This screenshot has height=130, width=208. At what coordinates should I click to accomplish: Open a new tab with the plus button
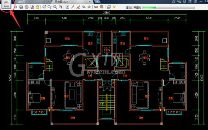[x=97, y=1]
